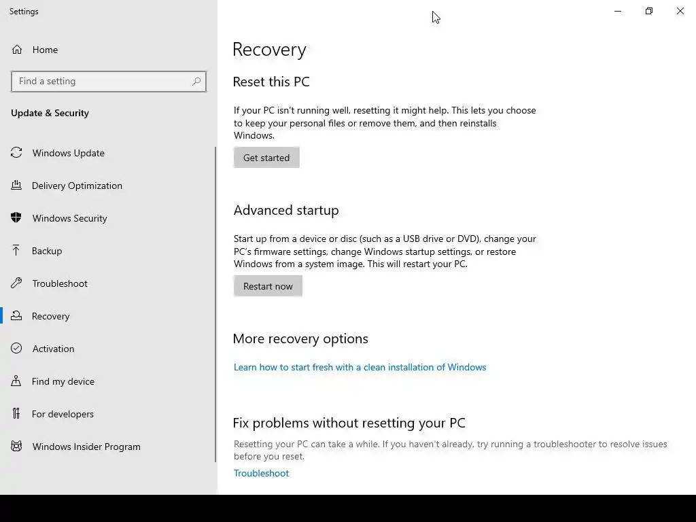Image resolution: width=696 pixels, height=522 pixels.
Task: Click the Windows Insider Program icon
Action: coord(16,447)
